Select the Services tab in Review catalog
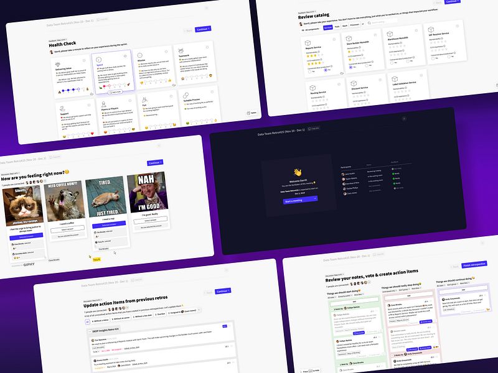498x373 pixels. click(x=328, y=27)
